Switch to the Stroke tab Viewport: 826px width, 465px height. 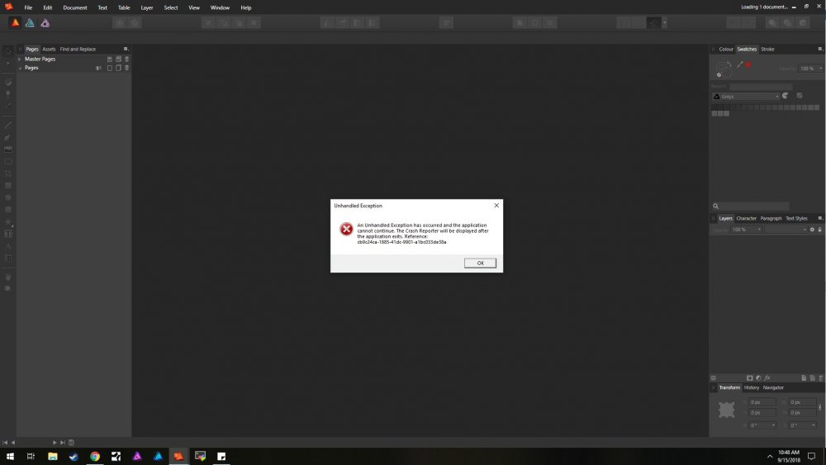[767, 49]
